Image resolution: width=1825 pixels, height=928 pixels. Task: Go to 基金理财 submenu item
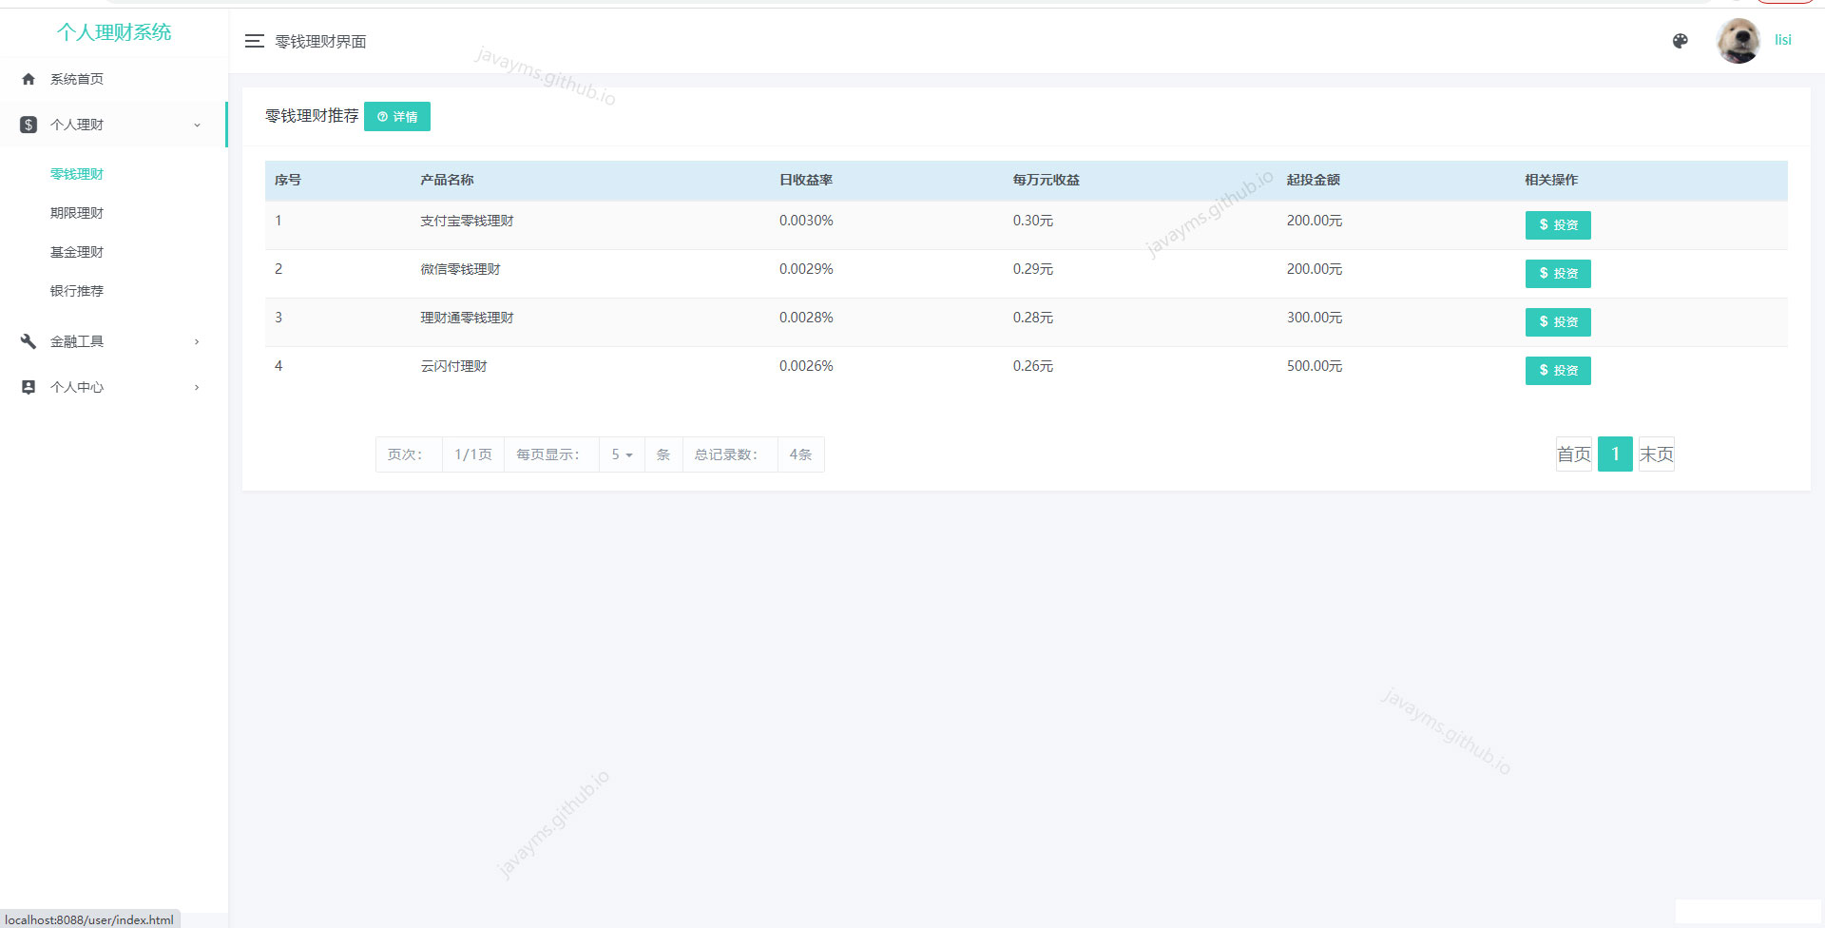[77, 252]
